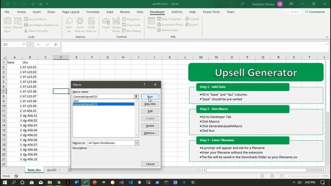Click XML Import icon
The width and height of the screenshot is (331, 186).
192,19
